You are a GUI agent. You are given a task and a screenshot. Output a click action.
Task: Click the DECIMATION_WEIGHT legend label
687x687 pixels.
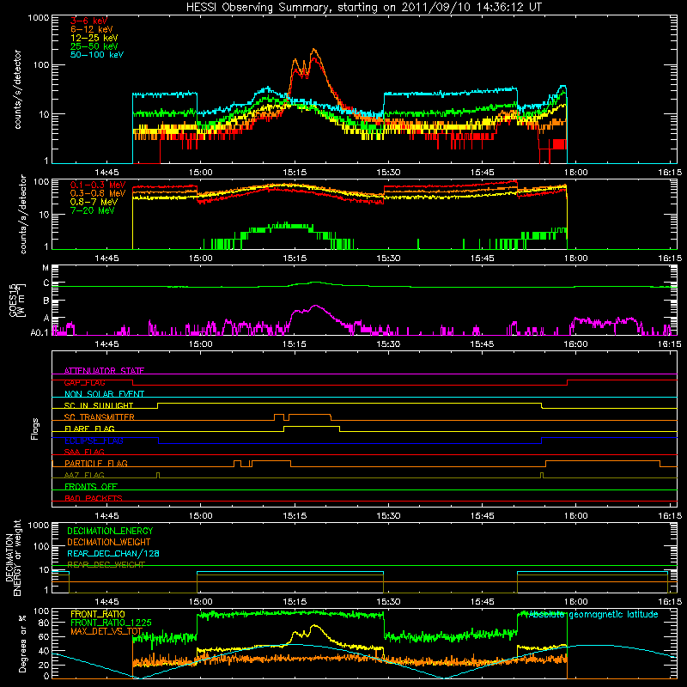click(x=109, y=542)
